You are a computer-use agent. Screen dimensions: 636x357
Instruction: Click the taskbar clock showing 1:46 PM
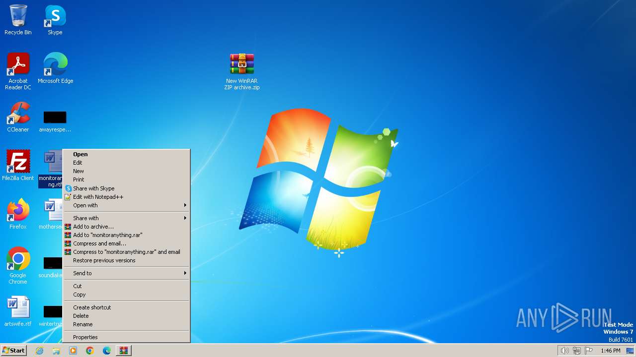(610, 351)
